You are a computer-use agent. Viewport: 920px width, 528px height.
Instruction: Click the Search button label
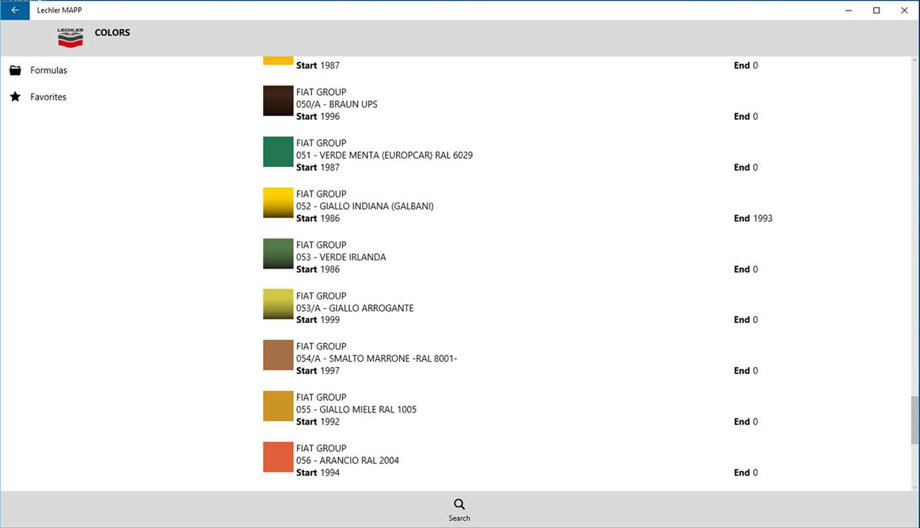[459, 518]
